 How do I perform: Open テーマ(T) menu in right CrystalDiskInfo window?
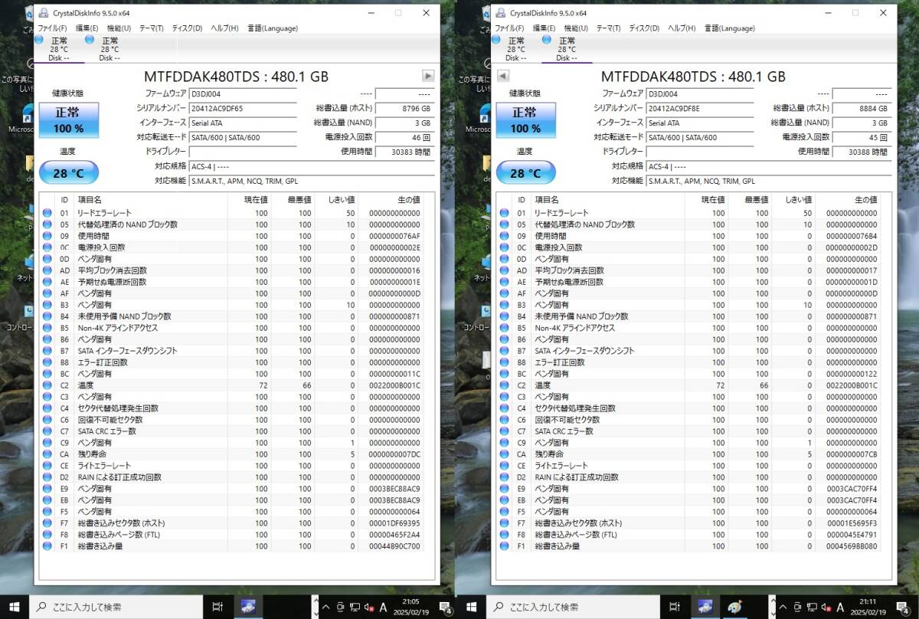pyautogui.click(x=608, y=28)
